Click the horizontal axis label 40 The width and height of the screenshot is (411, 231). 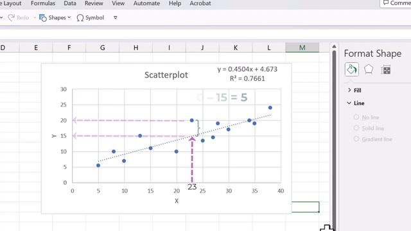point(281,191)
